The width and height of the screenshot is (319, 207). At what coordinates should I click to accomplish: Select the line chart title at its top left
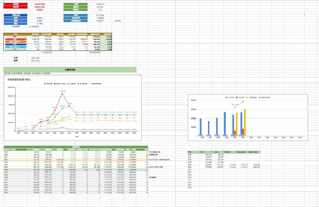click(x=19, y=80)
